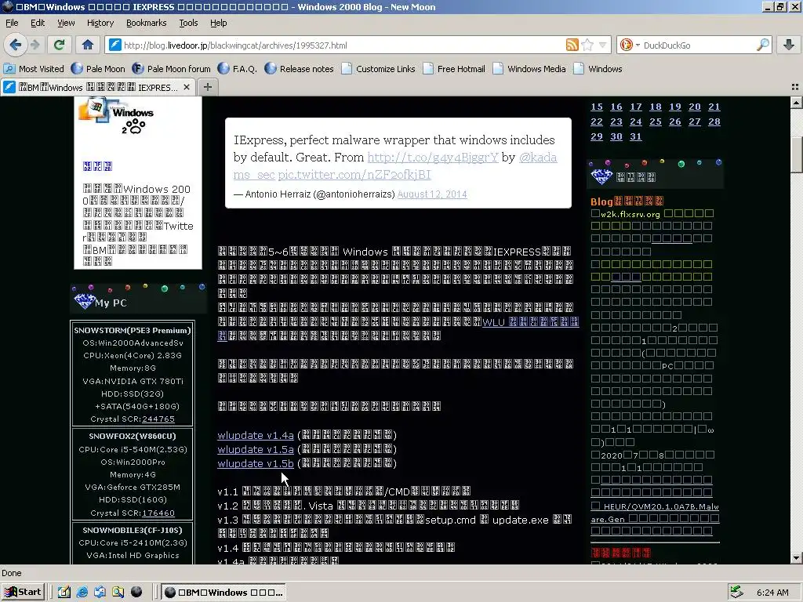Launch Outlook Express from quick launch
The width and height of the screenshot is (803, 602).
[x=100, y=593]
